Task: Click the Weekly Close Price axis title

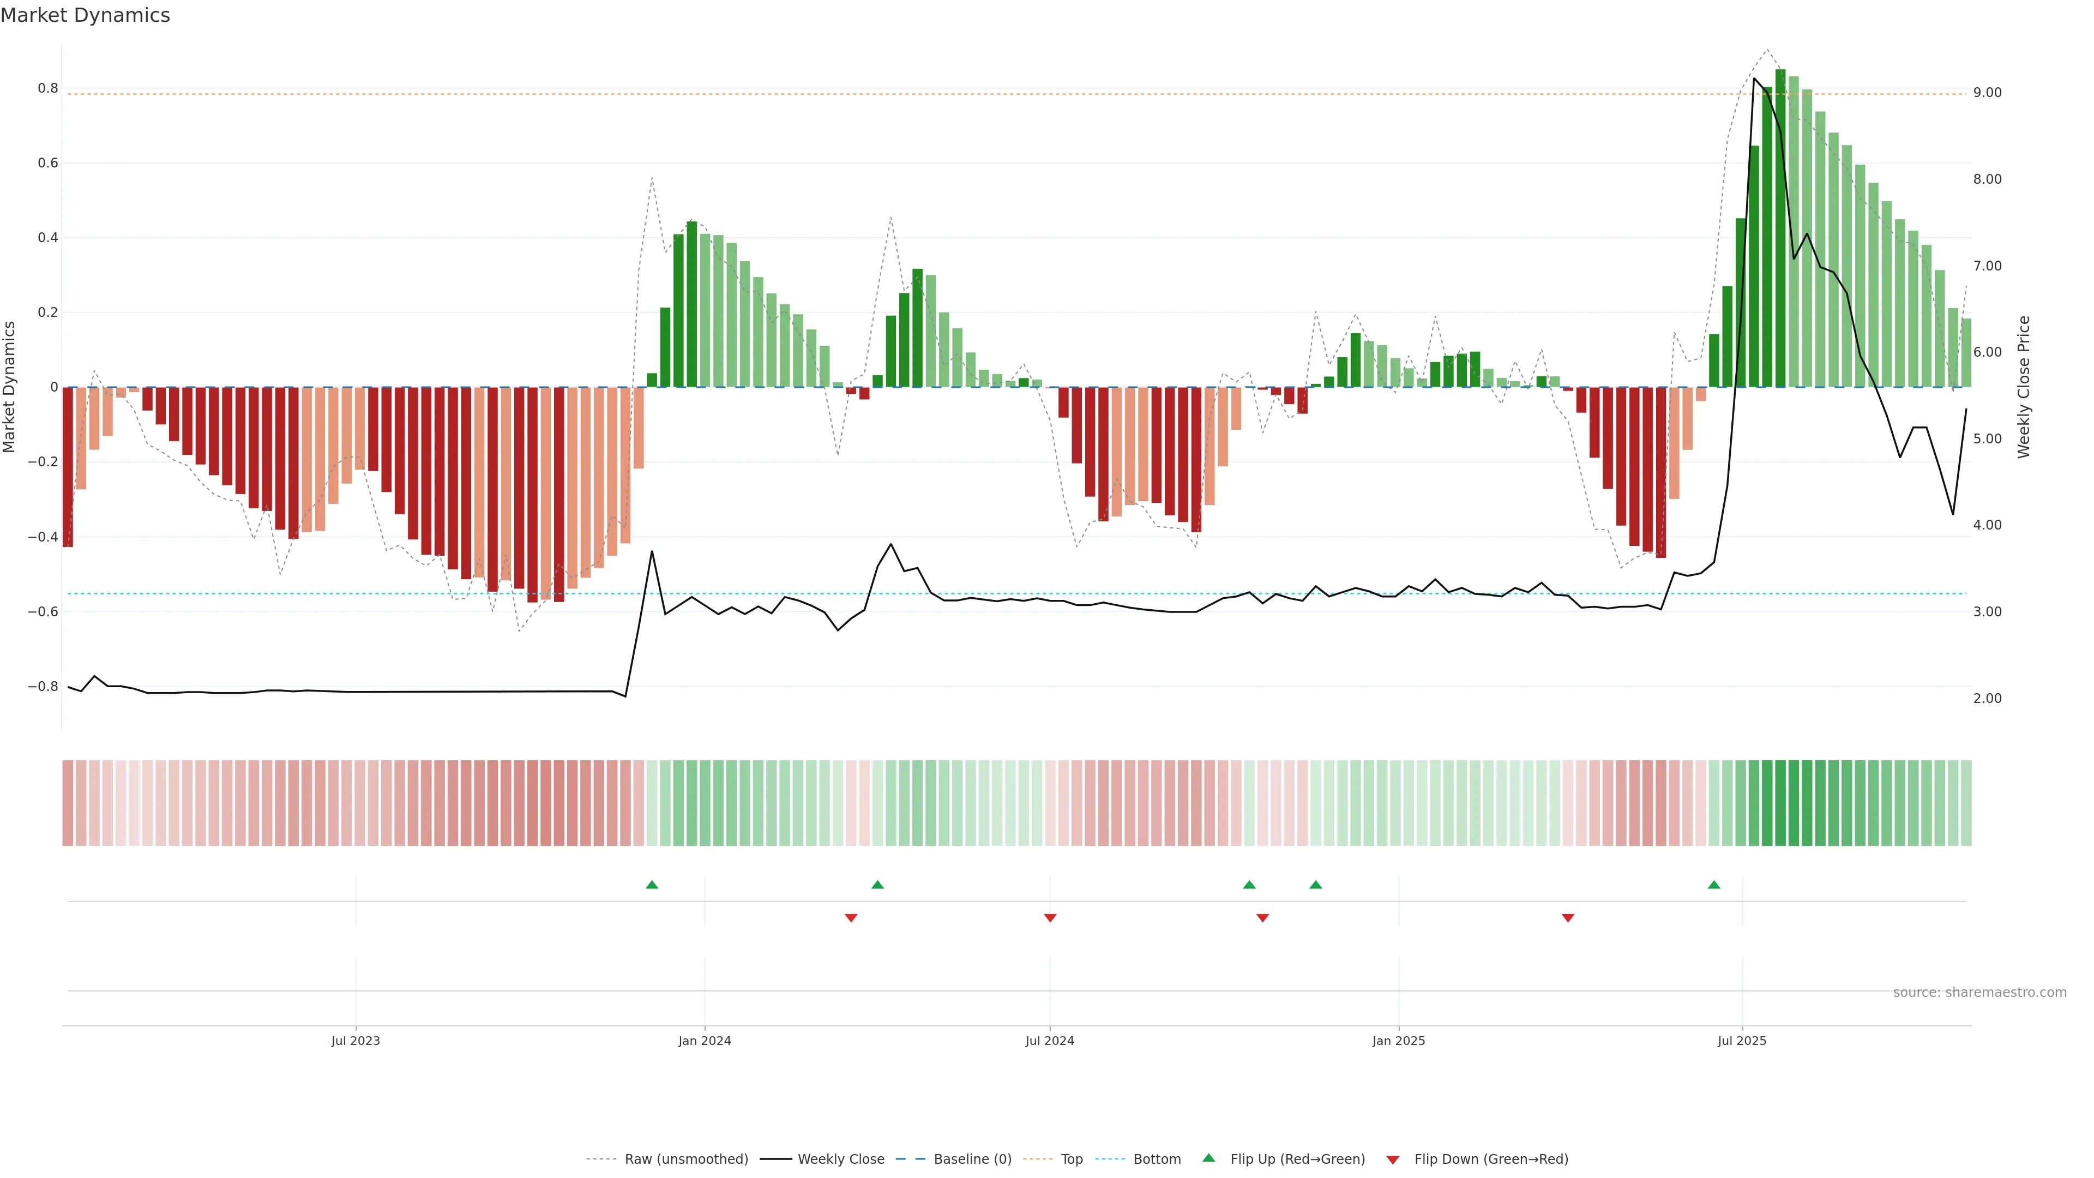Action: 2023,387
